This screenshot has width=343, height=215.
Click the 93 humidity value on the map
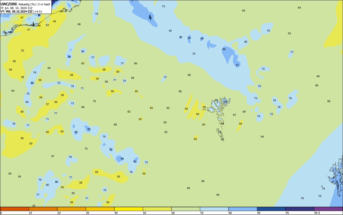point(150,17)
